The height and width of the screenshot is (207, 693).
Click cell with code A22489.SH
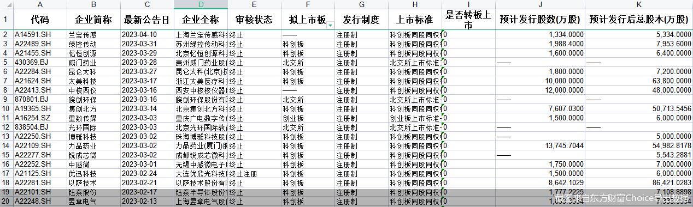39,44
